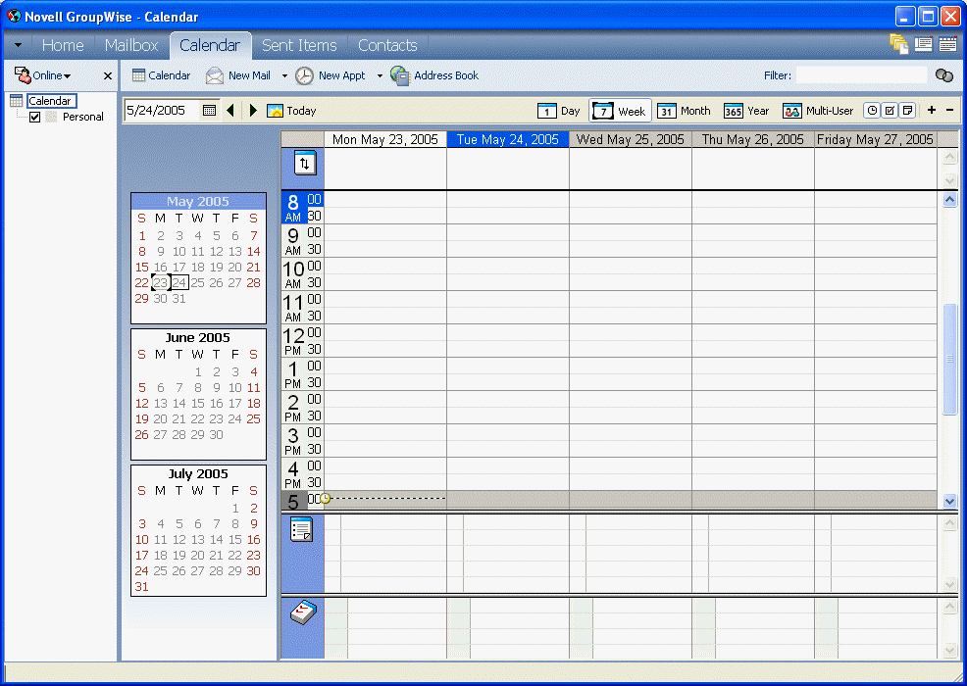Open the Contacts tab
This screenshot has width=967, height=686.
[387, 45]
